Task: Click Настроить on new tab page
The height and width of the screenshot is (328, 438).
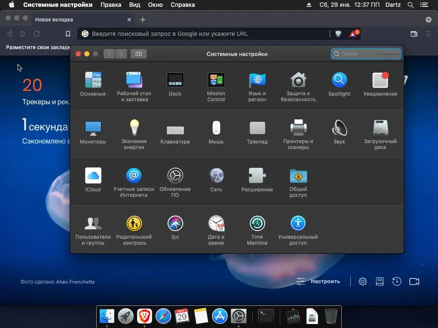Action: point(318,281)
